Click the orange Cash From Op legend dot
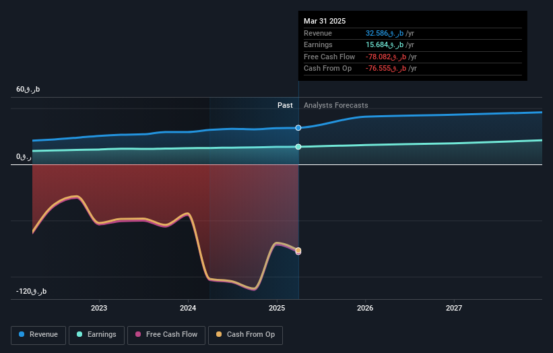Screen dimensions: 553x353 [x=219, y=334]
